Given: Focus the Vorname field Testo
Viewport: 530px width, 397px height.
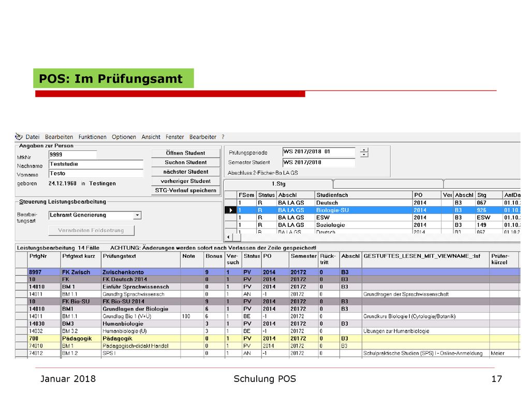Looking at the screenshot, I should click(x=96, y=174).
